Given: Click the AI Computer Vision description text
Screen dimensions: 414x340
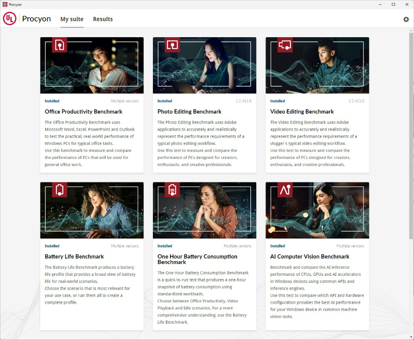Looking at the screenshot, I should tap(317, 292).
